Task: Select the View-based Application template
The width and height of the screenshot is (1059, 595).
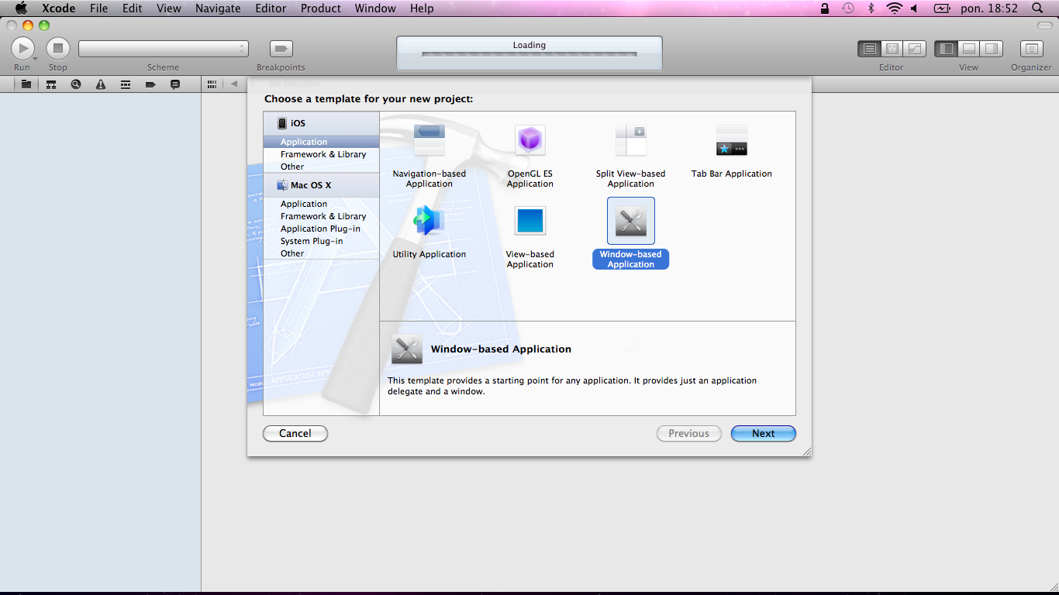Action: (x=530, y=221)
